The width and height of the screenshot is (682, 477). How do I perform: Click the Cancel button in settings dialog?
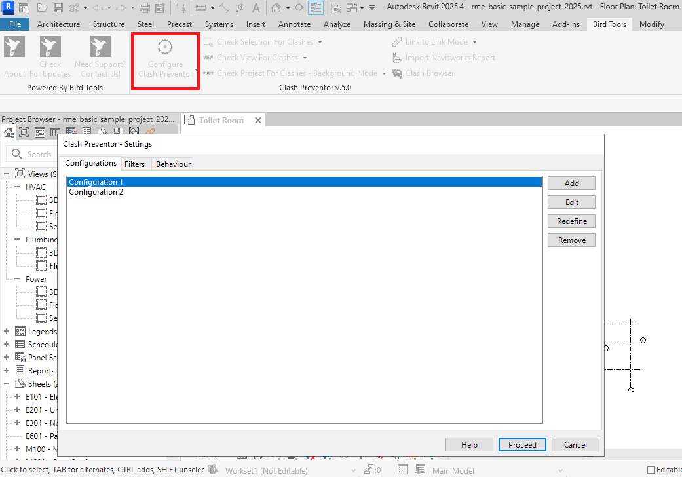pos(575,444)
